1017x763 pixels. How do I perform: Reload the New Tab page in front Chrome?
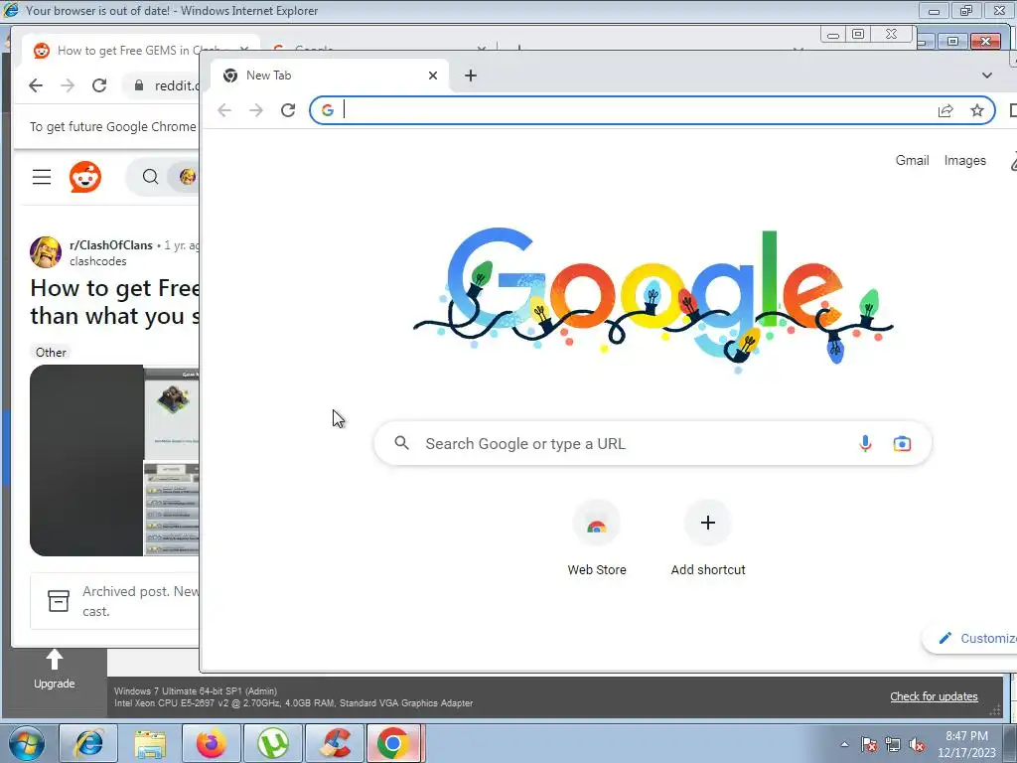pyautogui.click(x=288, y=110)
